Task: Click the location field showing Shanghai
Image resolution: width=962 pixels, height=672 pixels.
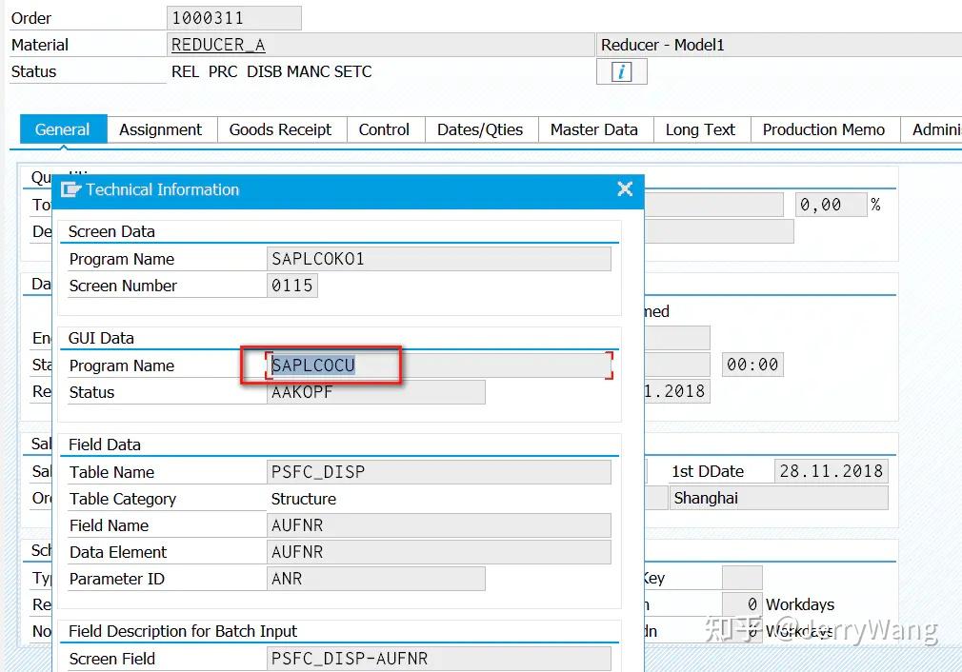Action: pyautogui.click(x=778, y=497)
